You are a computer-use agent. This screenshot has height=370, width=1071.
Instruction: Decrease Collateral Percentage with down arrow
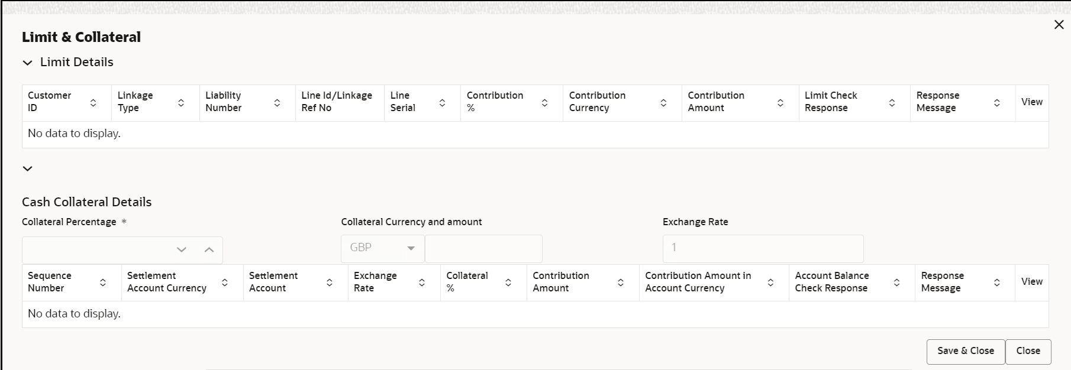click(x=182, y=250)
